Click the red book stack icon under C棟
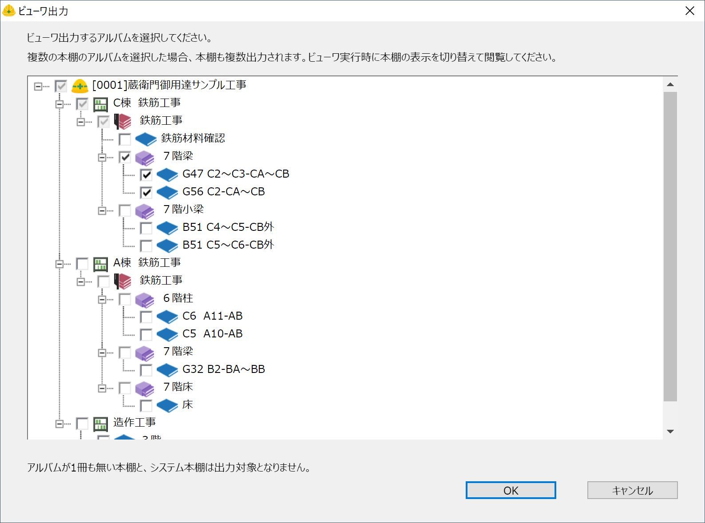 click(123, 121)
